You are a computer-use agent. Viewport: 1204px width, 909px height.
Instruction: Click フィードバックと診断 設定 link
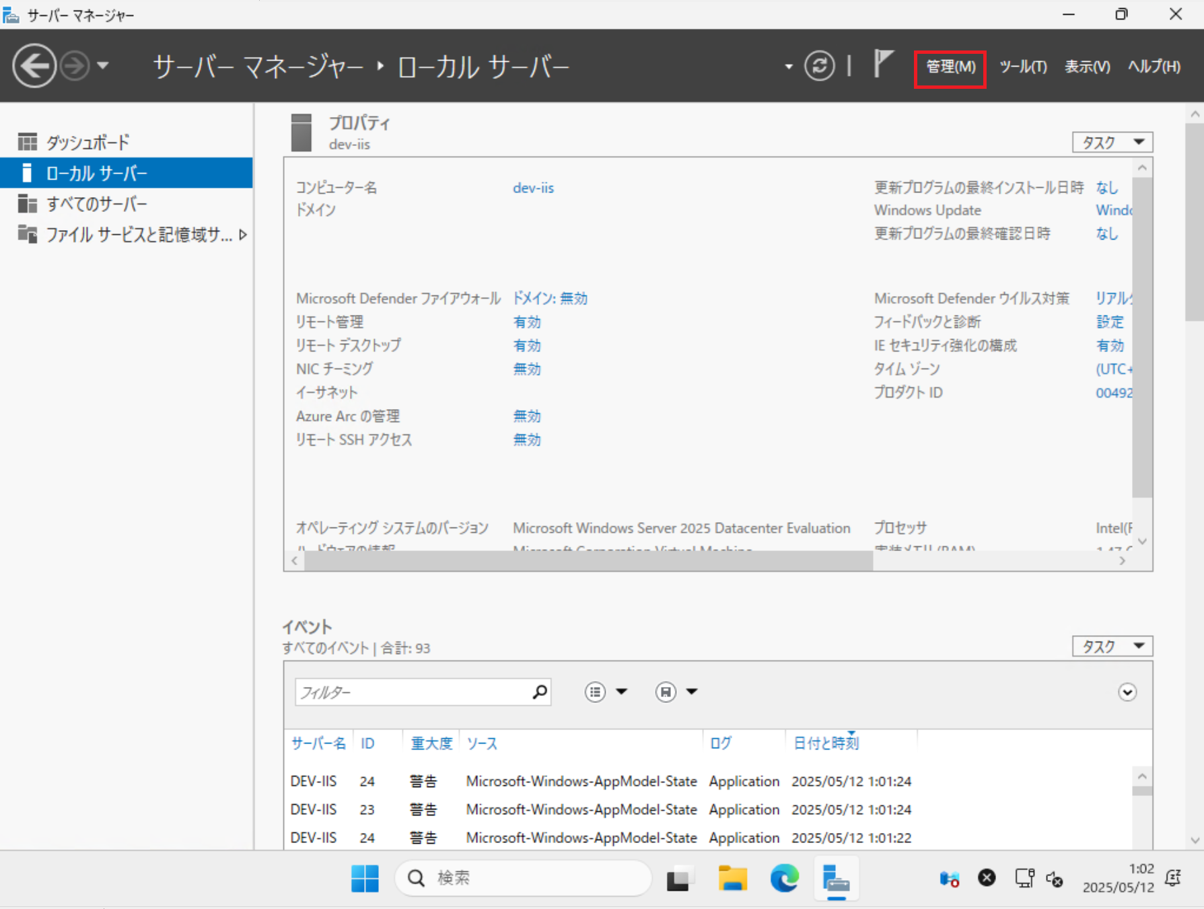click(x=1110, y=322)
